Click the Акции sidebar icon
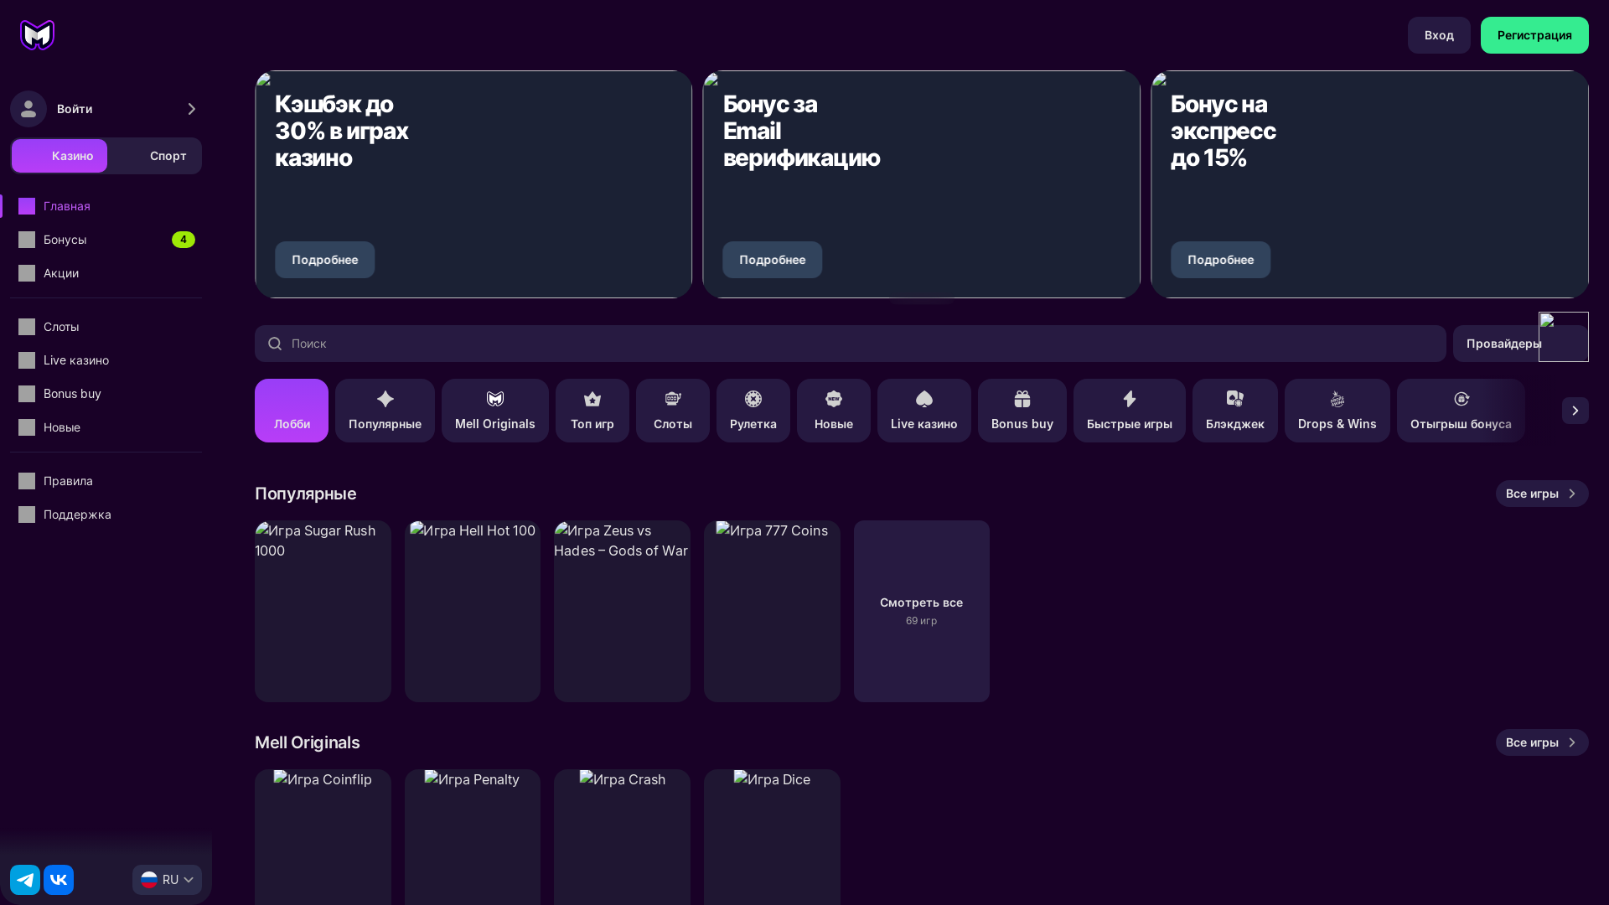Viewport: 1609px width, 905px height. (x=27, y=273)
